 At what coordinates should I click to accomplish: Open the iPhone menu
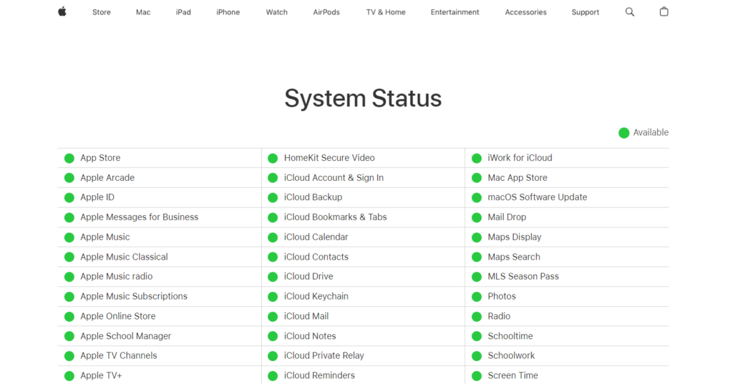228,12
